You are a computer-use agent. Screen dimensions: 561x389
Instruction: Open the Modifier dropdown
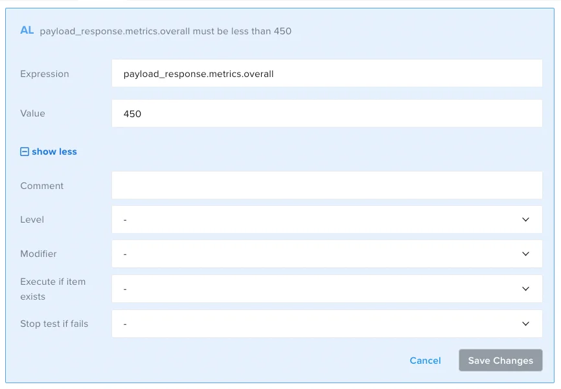pyautogui.click(x=327, y=254)
